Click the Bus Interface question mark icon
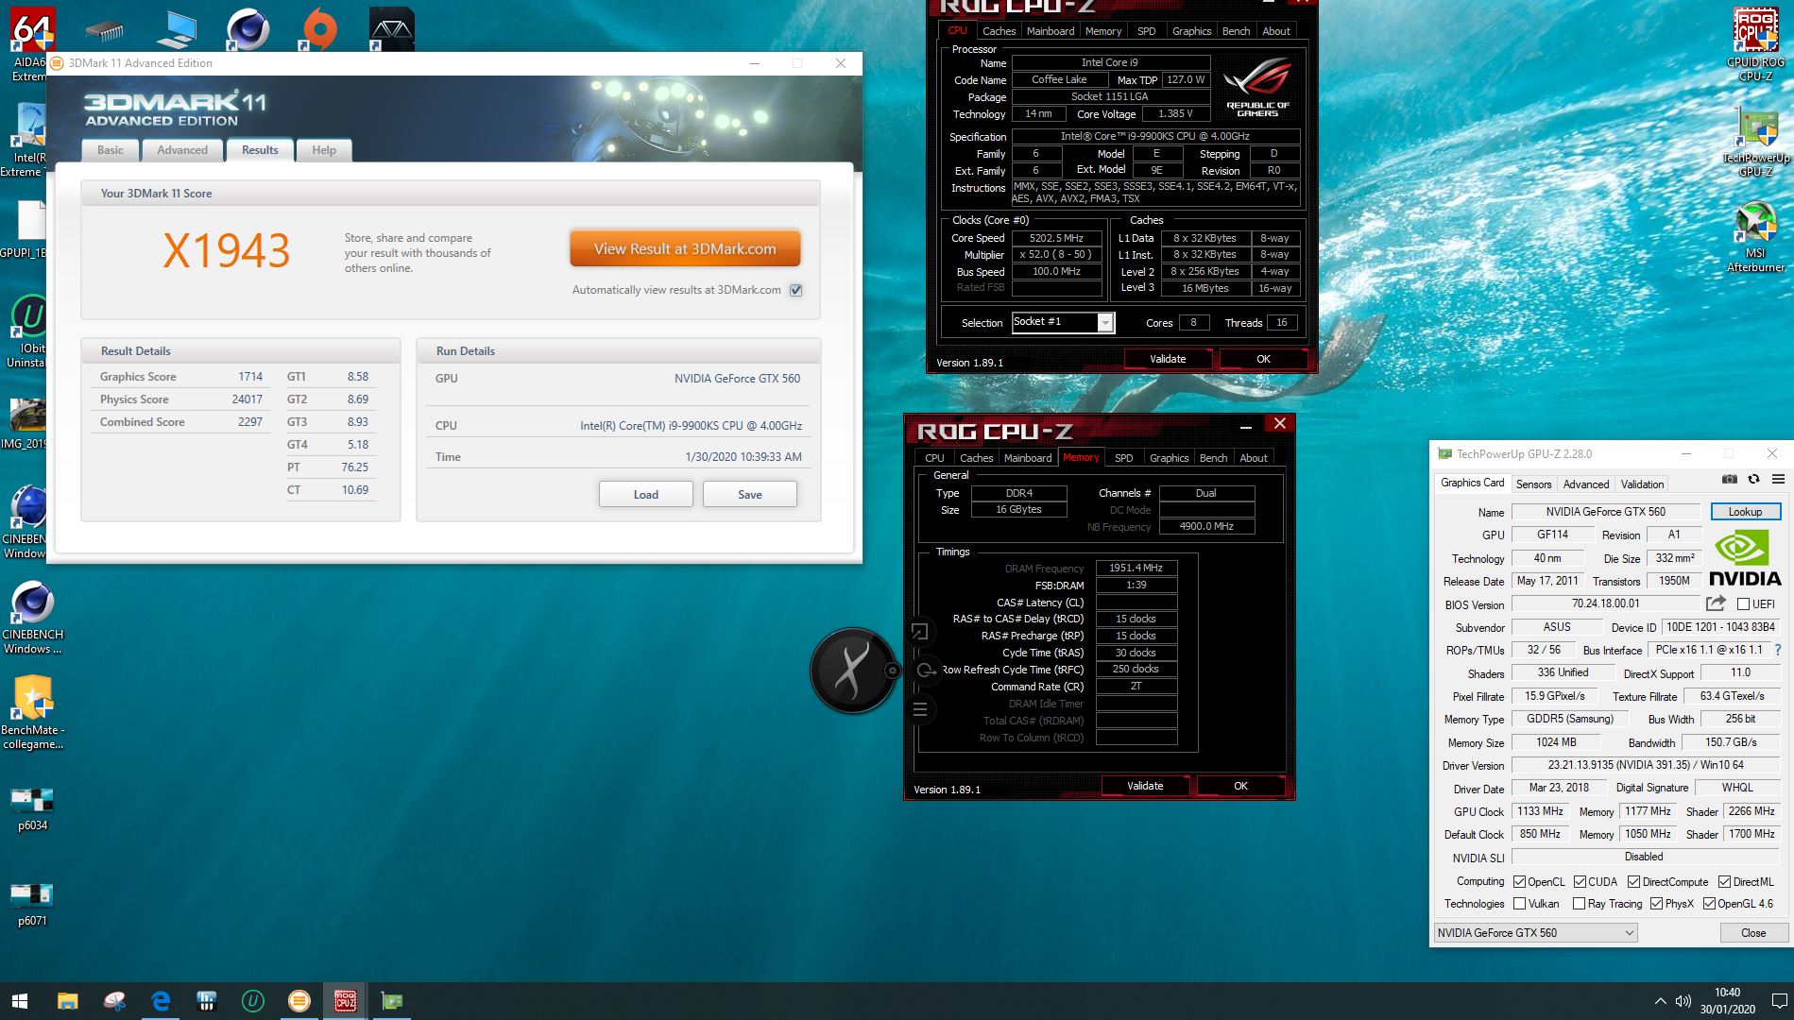 click(x=1778, y=650)
